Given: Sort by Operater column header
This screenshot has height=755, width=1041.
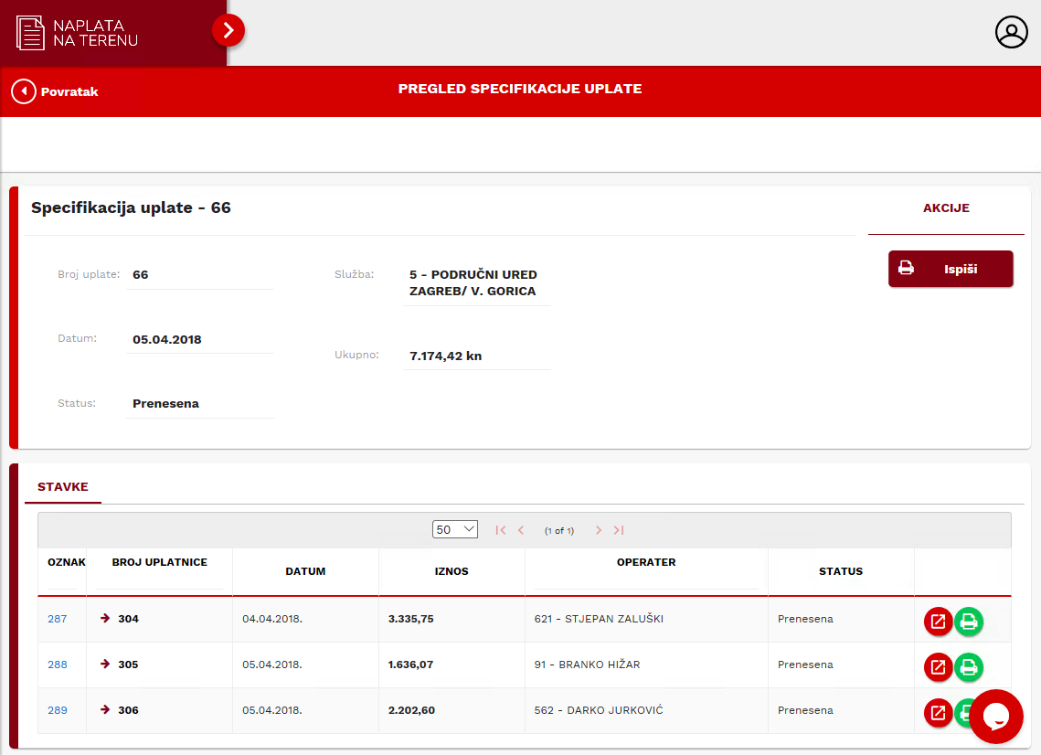Looking at the screenshot, I should (x=646, y=562).
